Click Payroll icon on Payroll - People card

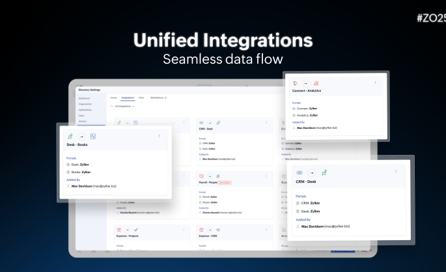201,176
